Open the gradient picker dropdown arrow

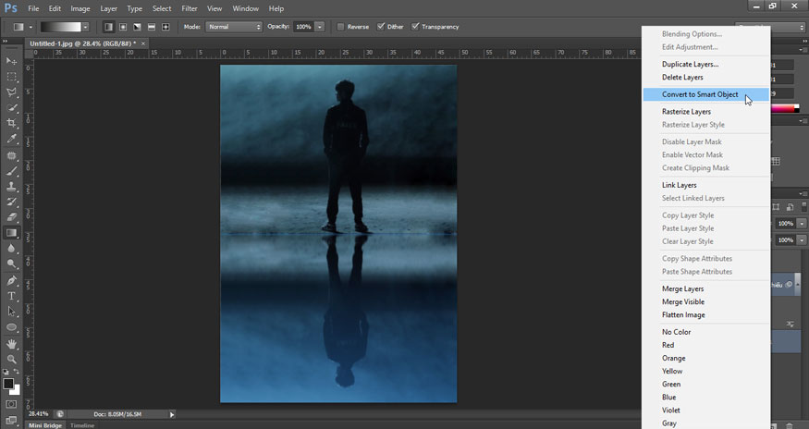pos(85,27)
